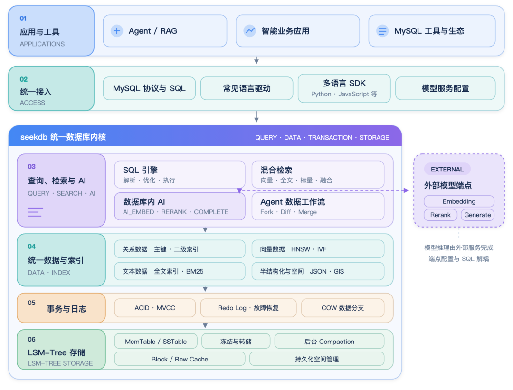Click the 冻结与转储 box

click(236, 341)
